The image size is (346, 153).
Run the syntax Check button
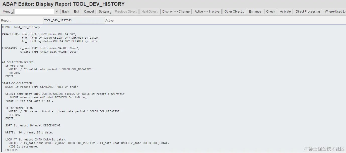coord(270,12)
